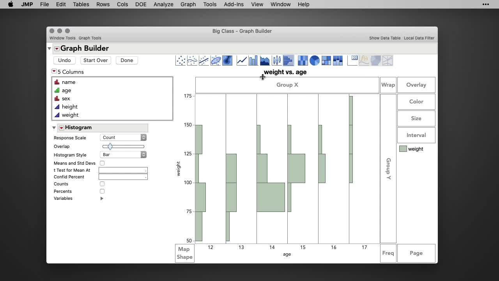The width and height of the screenshot is (499, 281).
Task: Enable the Counts checkbox
Action: (x=102, y=184)
